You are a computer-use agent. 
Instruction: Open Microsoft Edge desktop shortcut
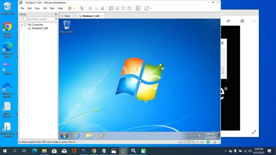coord(7,50)
